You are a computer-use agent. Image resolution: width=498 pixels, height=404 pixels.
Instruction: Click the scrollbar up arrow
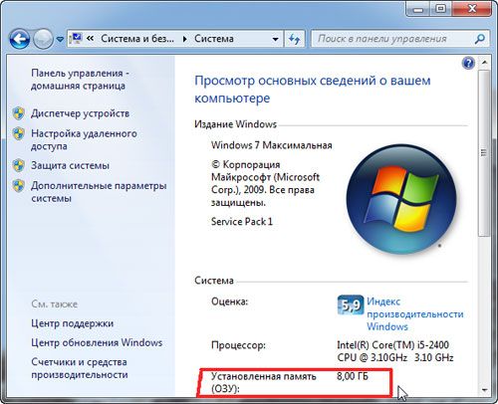(x=484, y=63)
